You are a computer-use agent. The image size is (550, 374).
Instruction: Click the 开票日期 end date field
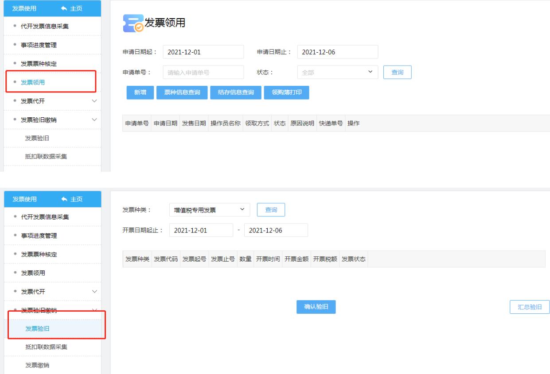pos(276,230)
